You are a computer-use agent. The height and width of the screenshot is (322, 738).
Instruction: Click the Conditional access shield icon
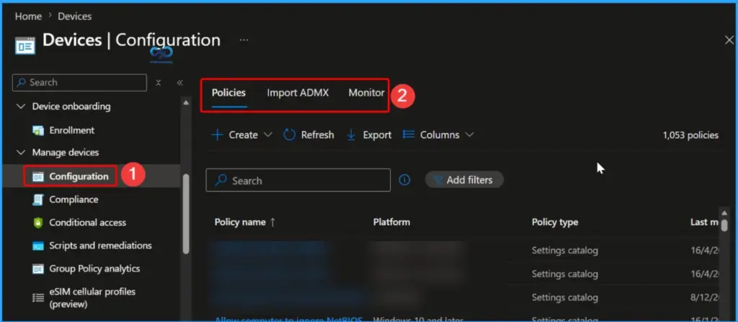click(38, 223)
